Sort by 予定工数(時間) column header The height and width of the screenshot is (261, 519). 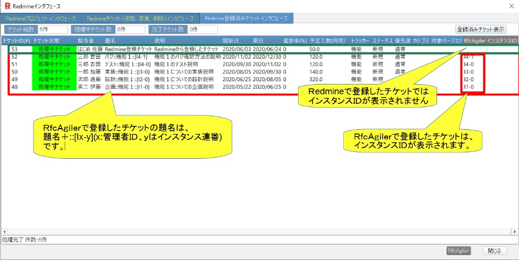click(329, 41)
